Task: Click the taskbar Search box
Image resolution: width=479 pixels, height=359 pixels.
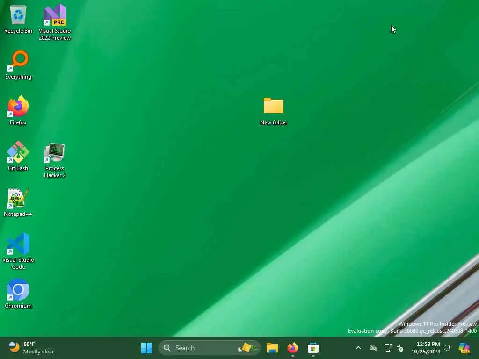Action: tap(209, 348)
